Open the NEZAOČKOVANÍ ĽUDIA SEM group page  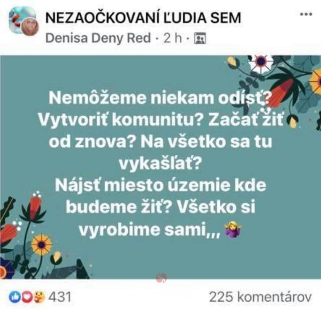[x=143, y=18]
